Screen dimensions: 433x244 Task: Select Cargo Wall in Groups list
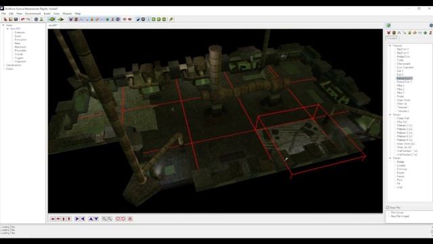point(403,118)
